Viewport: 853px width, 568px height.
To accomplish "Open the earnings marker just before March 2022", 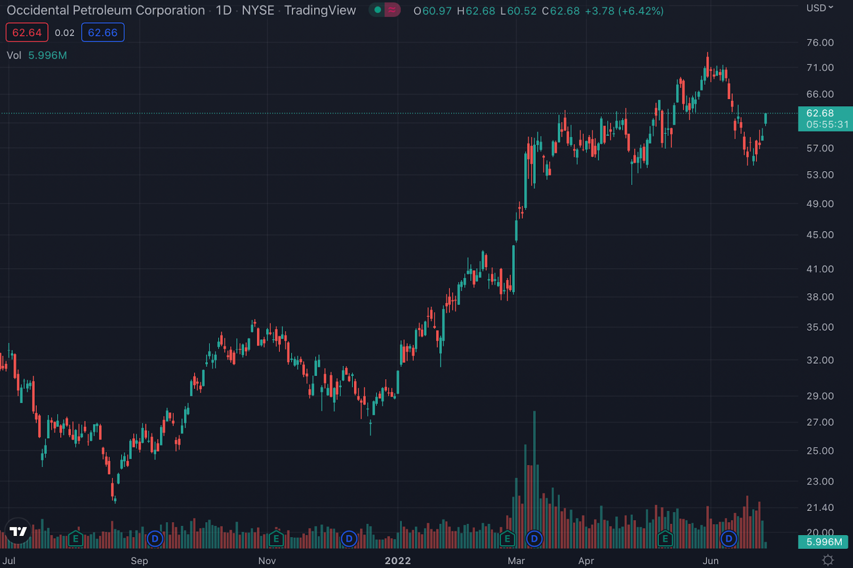I will tap(507, 539).
